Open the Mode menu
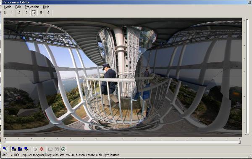Screen dimensions: 252x159 tap(8, 7)
